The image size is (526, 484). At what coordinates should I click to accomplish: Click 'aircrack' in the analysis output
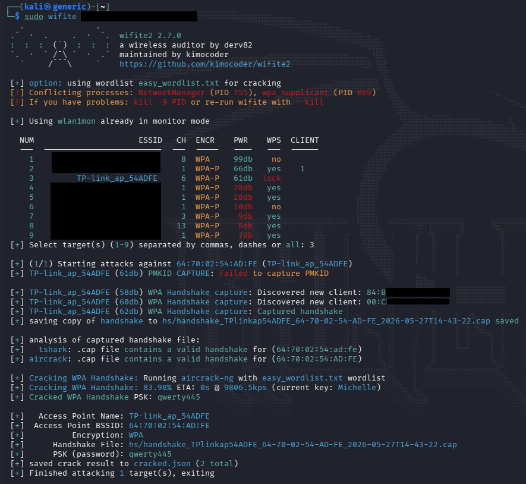tap(48, 359)
